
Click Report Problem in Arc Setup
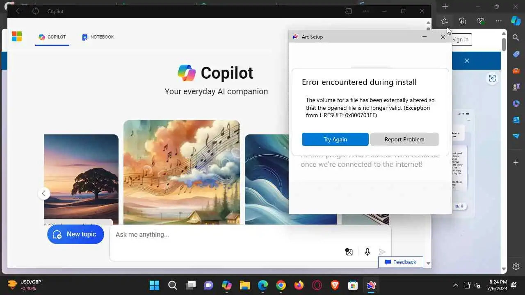404,139
